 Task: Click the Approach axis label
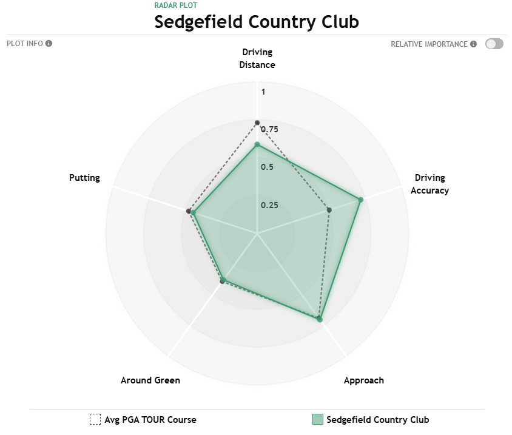[364, 380]
